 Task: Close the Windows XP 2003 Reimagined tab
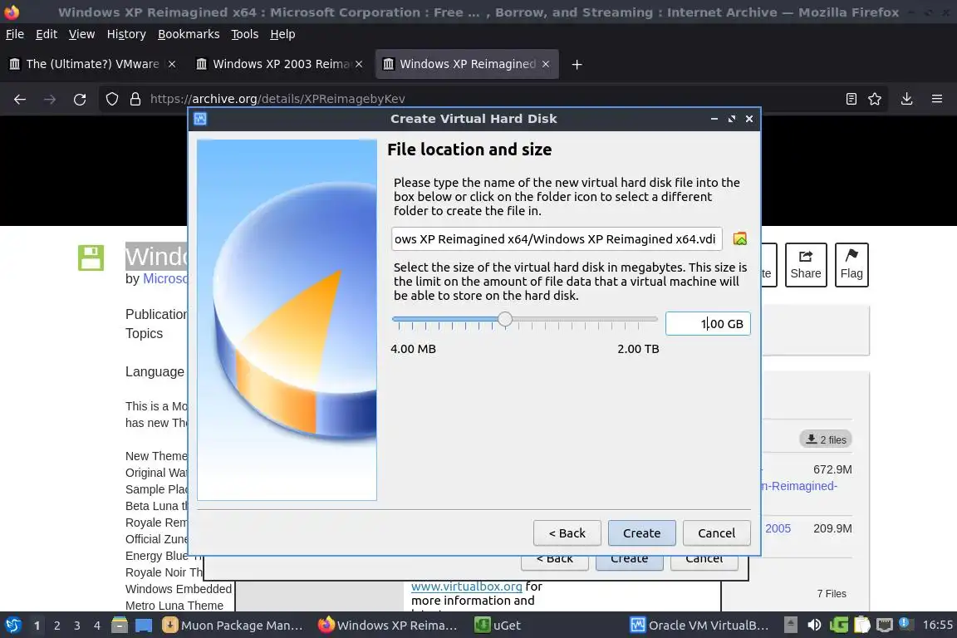click(359, 64)
